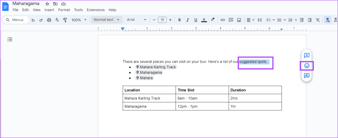The width and height of the screenshot is (338, 138).
Task: Open the File menu
Action: coord(15,10)
